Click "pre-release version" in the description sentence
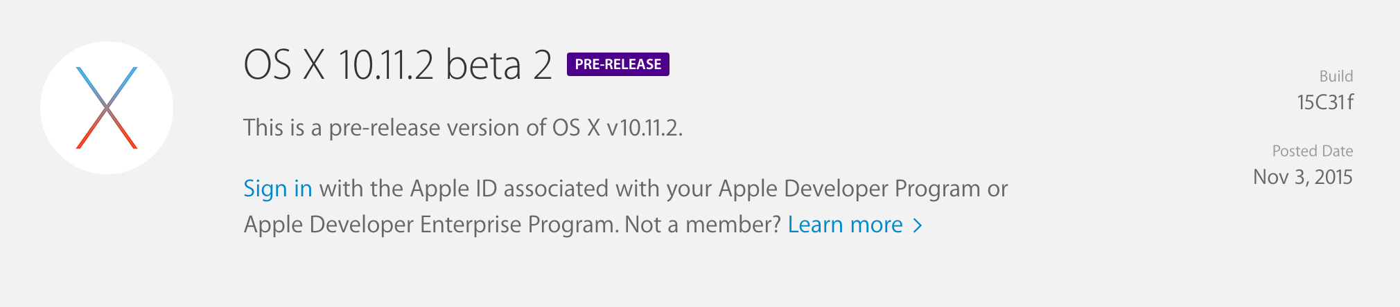This screenshot has height=307, width=1400. (x=425, y=128)
